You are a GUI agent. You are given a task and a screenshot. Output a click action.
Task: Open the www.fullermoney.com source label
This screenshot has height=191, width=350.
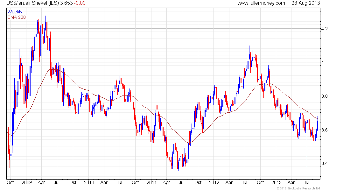pyautogui.click(x=261, y=3)
